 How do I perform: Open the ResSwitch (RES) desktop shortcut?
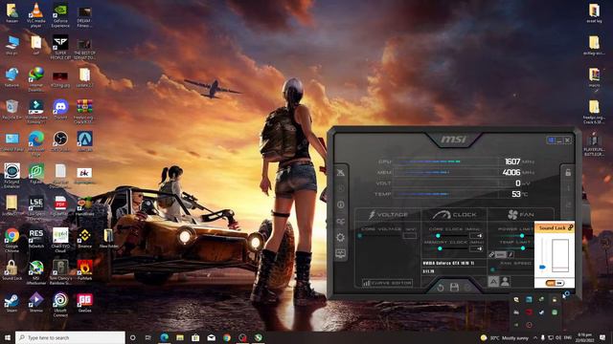[x=36, y=238]
